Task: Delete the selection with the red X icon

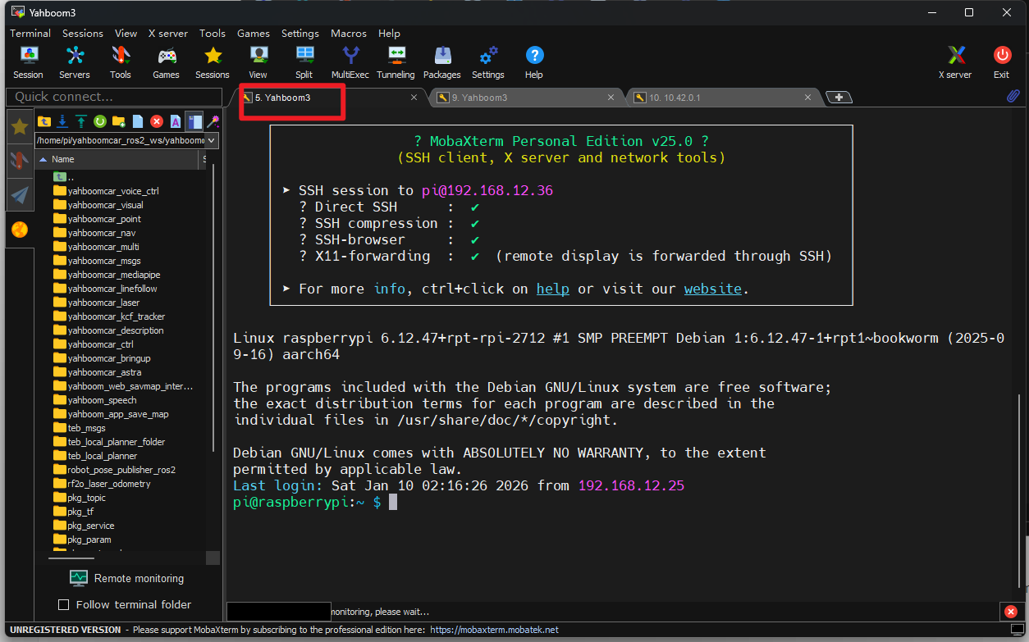Action: coord(156,121)
